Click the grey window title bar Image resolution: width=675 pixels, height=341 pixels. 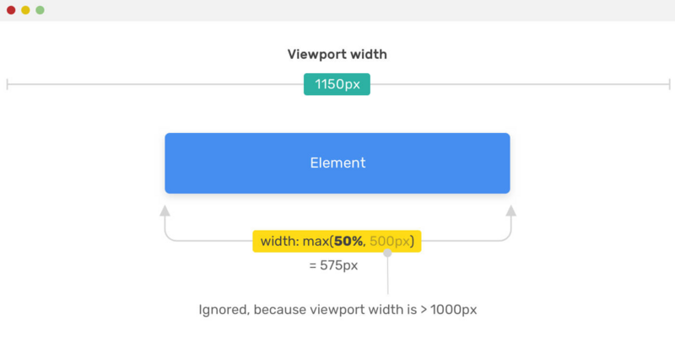click(x=337, y=10)
